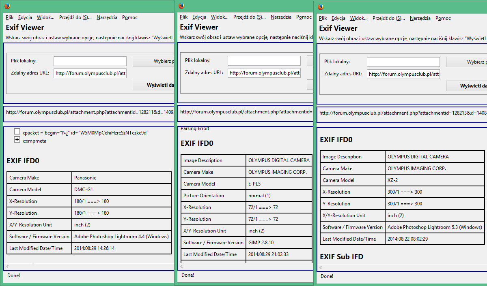487x286 pixels.
Task: Click Zdalny adres URL field in rightmost window
Action: coord(403,74)
